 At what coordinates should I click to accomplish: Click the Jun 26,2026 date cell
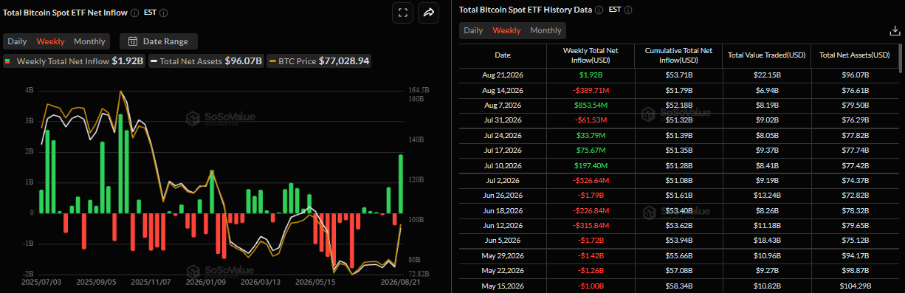[502, 196]
